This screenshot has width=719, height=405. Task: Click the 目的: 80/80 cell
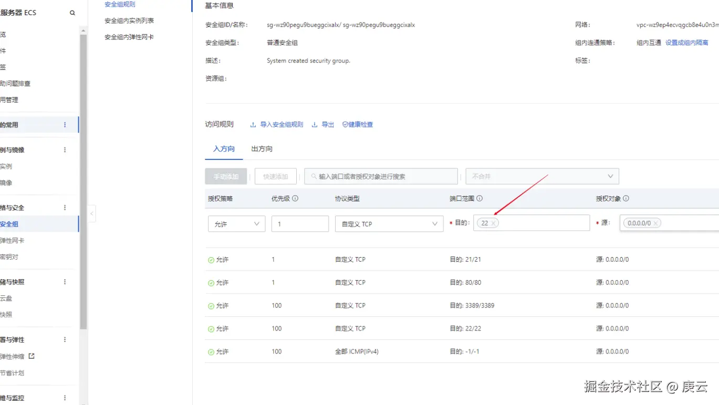pyautogui.click(x=466, y=283)
